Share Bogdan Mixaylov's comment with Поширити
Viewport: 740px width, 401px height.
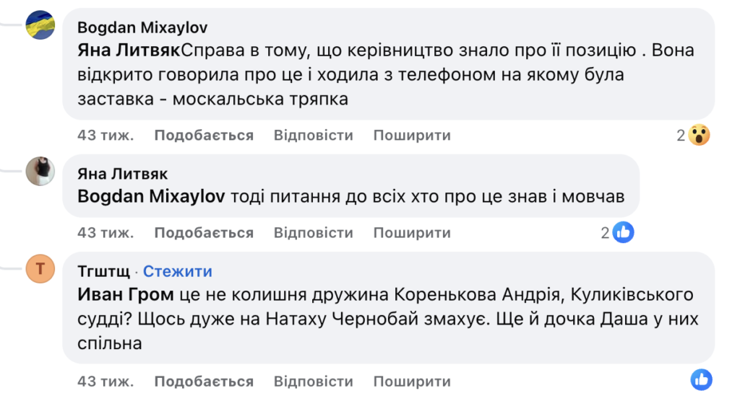[412, 136]
